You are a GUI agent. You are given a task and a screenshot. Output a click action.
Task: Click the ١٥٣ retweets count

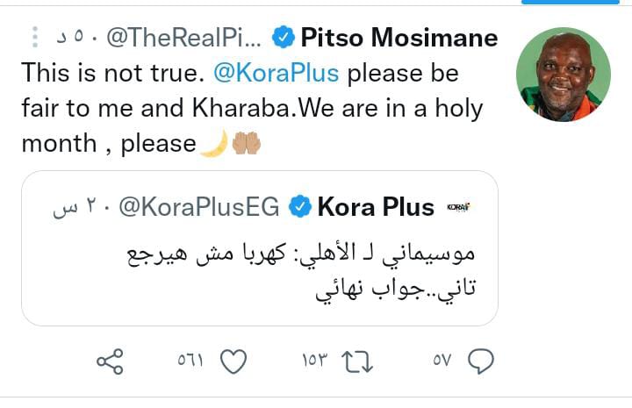point(314,361)
